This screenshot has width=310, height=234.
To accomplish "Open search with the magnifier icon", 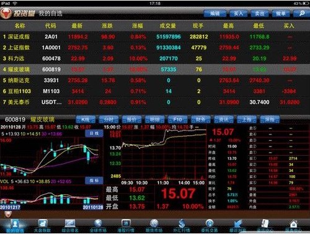I will pos(302,14).
